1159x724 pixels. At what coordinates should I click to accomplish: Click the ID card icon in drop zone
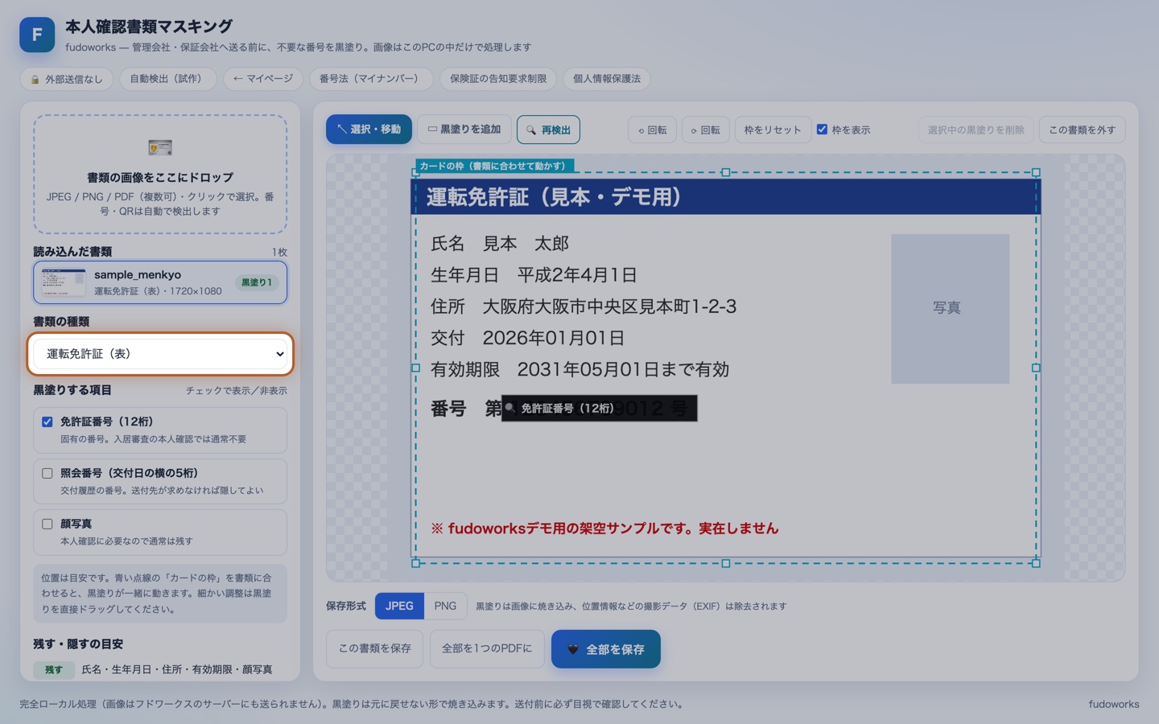pyautogui.click(x=160, y=147)
